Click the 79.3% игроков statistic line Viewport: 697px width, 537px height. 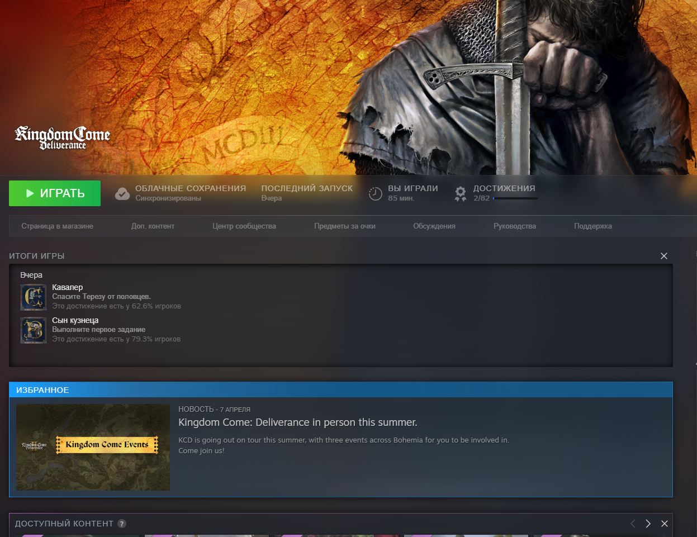(x=117, y=339)
